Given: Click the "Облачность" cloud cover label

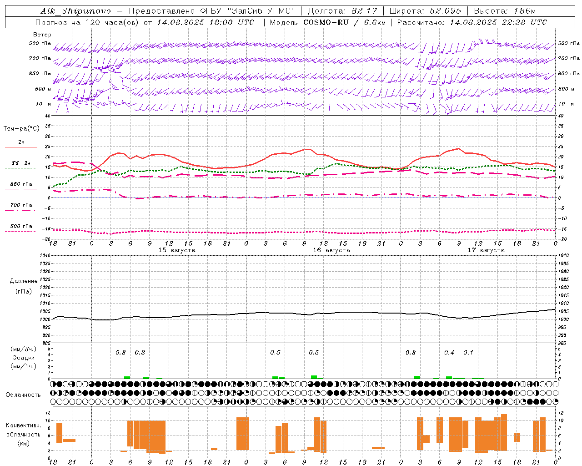Looking at the screenshot, I should click(x=23, y=395).
